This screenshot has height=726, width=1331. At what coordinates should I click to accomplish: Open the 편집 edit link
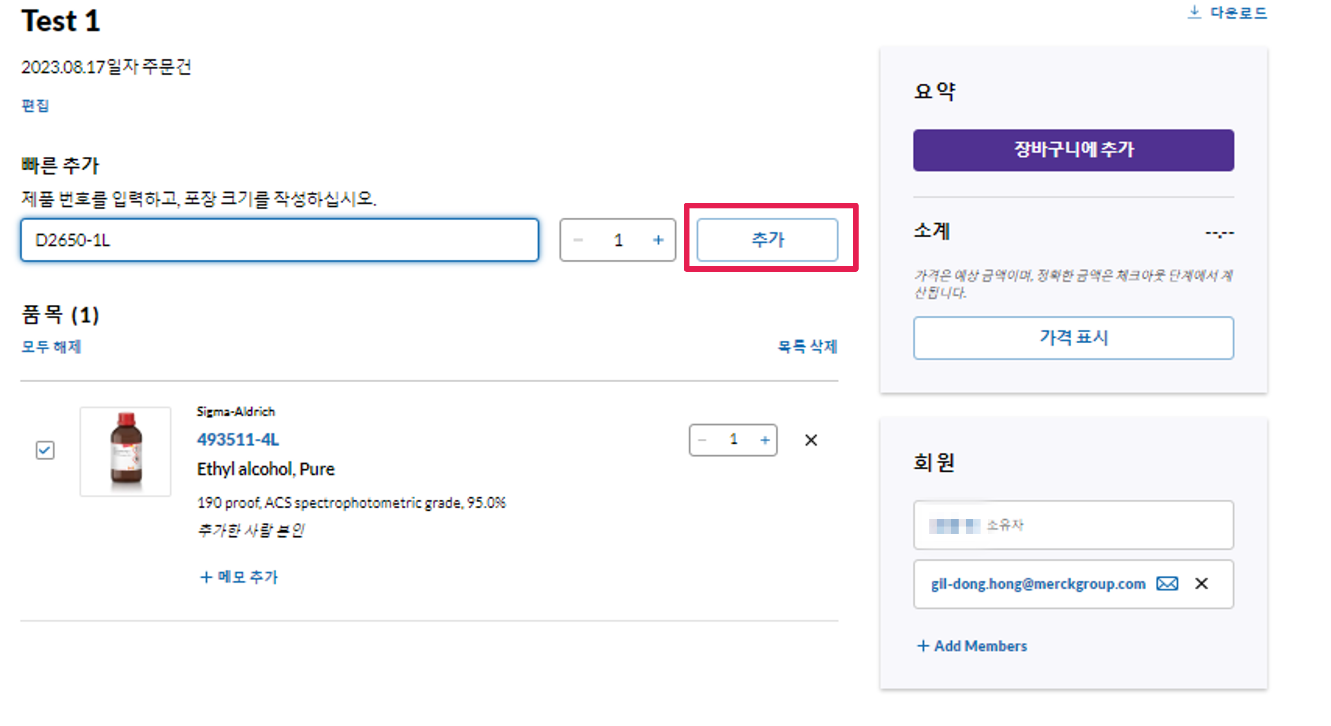35,106
